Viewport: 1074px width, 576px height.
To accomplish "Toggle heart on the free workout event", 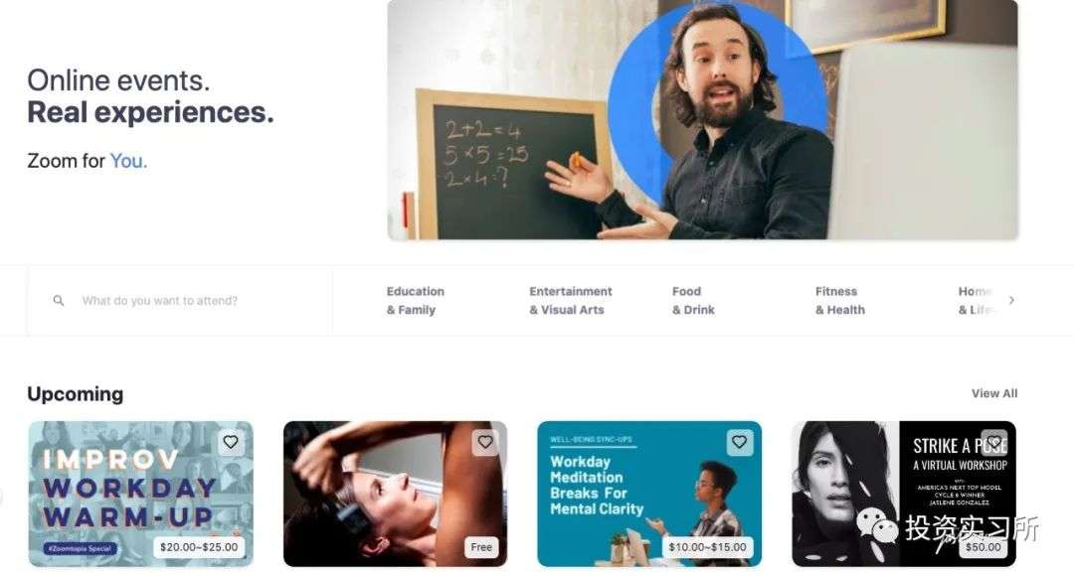I will [485, 443].
